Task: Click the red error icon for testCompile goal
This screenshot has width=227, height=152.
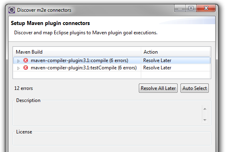Action: 25,67
